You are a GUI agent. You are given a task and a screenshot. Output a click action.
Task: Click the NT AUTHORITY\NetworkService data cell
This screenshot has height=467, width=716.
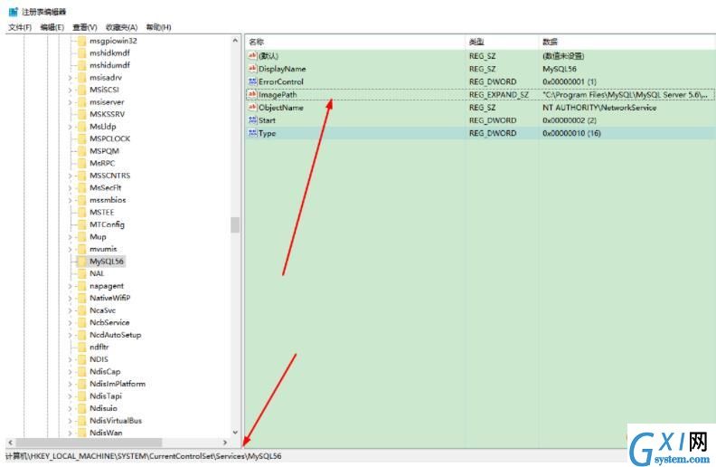click(599, 108)
